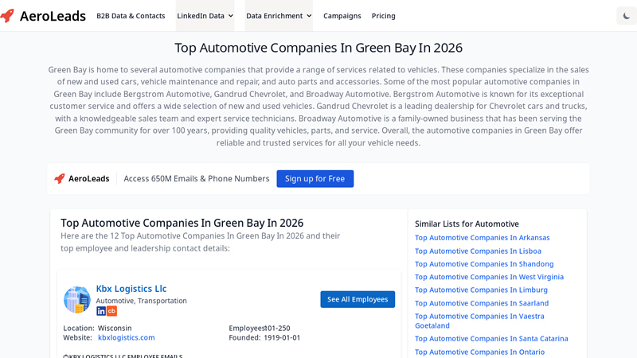Click the AeroLeads rocket logo icon in header
Image resolution: width=637 pixels, height=358 pixels.
pos(7,16)
